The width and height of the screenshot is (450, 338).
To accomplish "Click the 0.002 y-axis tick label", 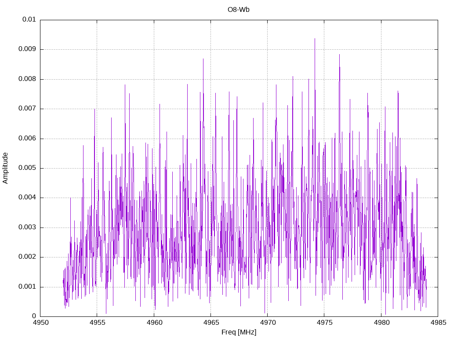I will pos(27,257).
